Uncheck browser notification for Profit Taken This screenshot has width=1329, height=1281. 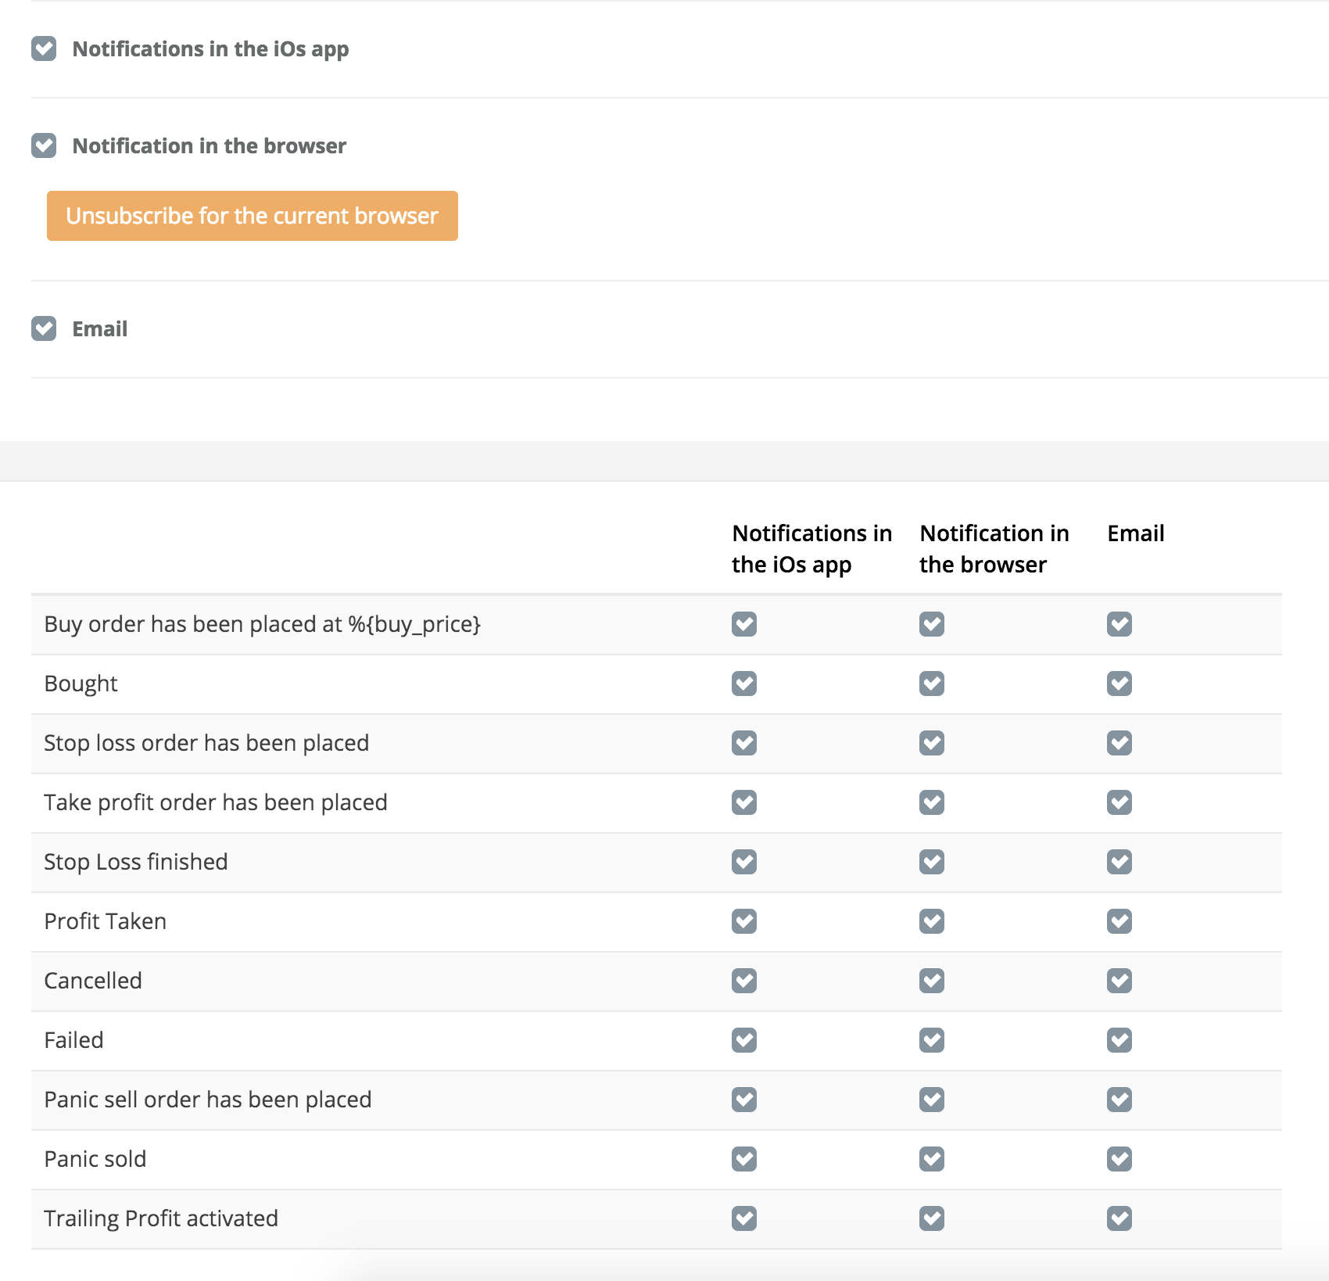932,921
